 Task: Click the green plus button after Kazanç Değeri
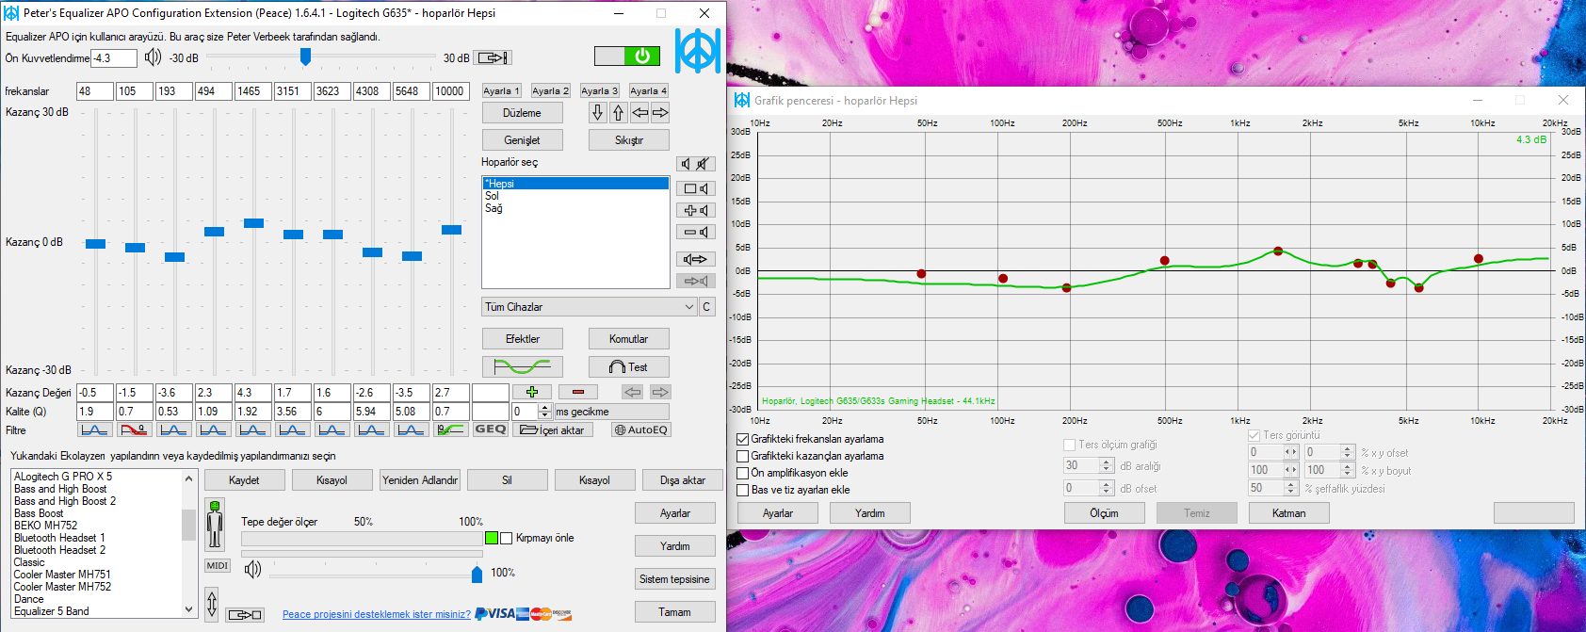532,392
